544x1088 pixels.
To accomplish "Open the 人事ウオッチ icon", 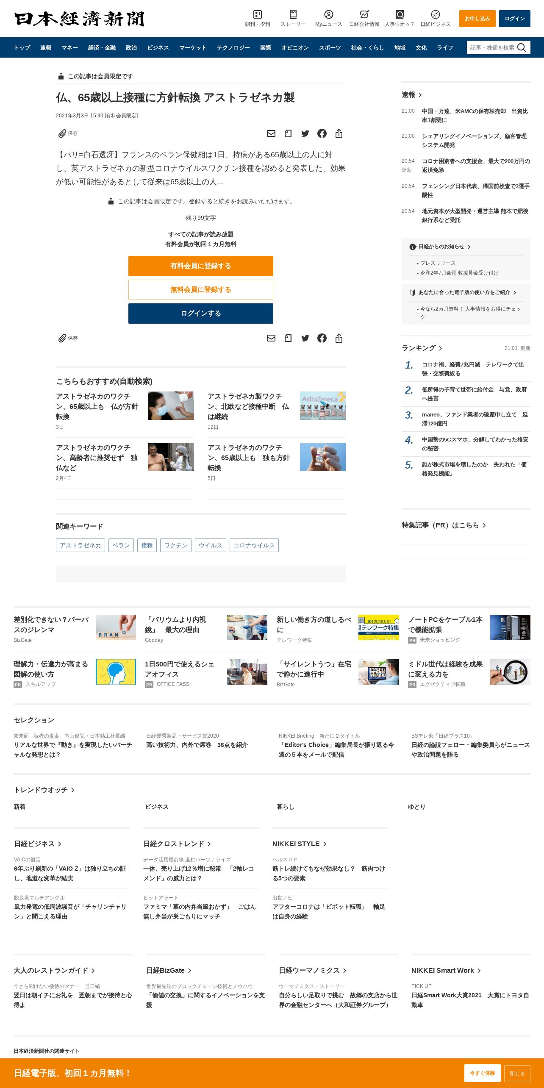I will click(x=400, y=14).
